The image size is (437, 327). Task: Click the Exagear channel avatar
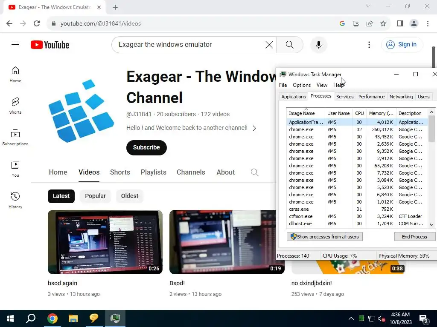coord(81,111)
